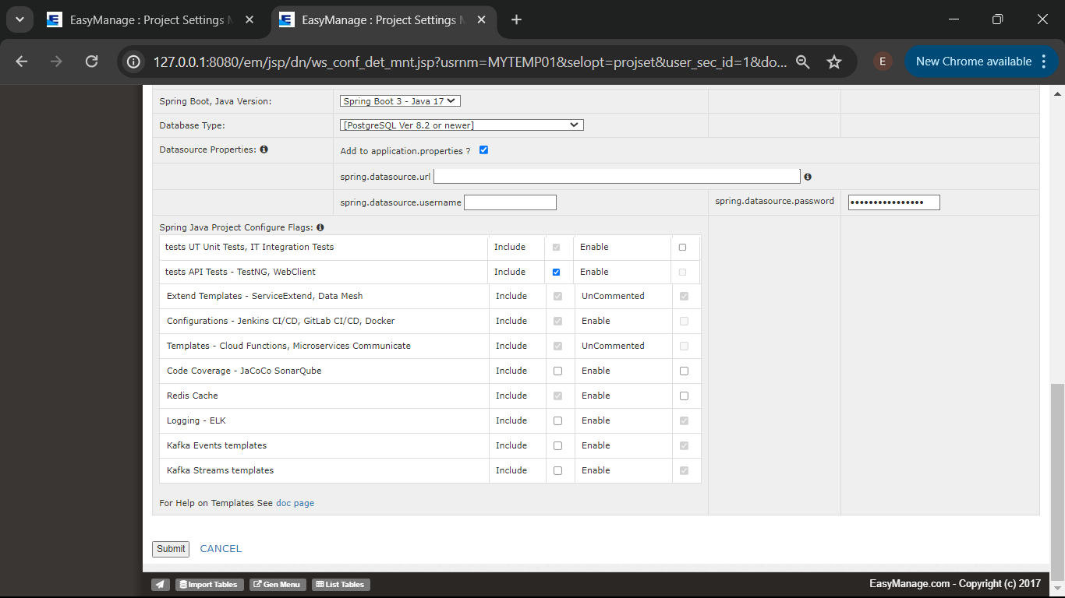Click 'Redis Cache' row label

tap(193, 396)
